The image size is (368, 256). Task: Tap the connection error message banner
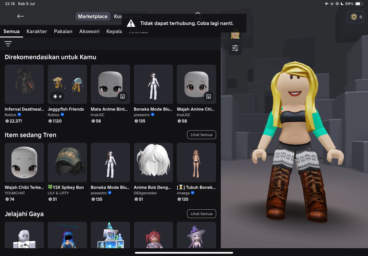point(184,23)
